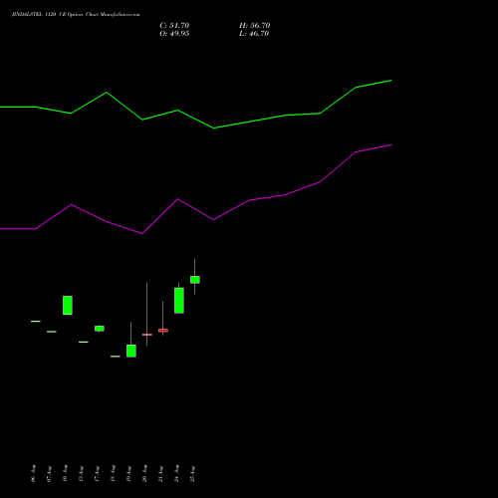Select the green candle body for 19 Aug
The width and height of the screenshot is (498, 498).
131,351
